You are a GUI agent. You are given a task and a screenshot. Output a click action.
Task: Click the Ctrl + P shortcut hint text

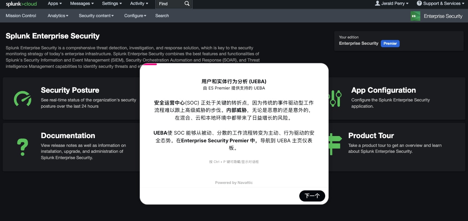(x=234, y=162)
